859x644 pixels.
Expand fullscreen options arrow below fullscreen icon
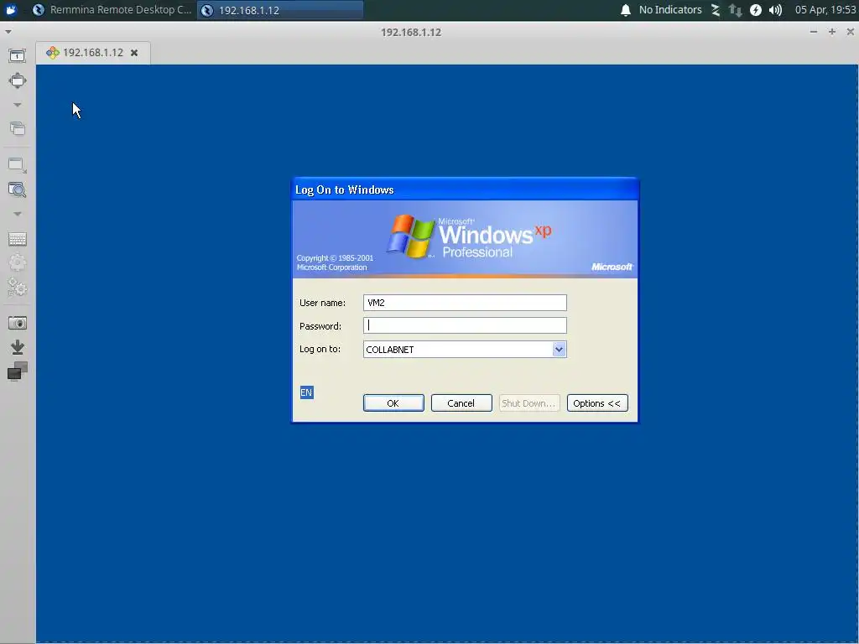(17, 105)
